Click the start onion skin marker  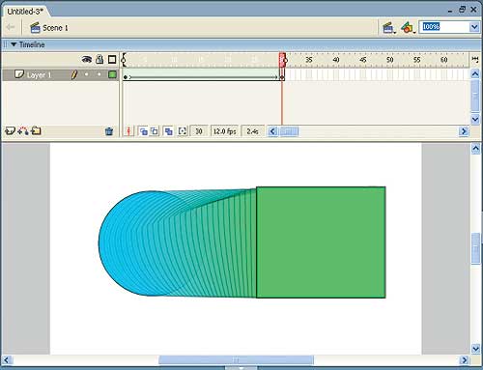(x=124, y=60)
